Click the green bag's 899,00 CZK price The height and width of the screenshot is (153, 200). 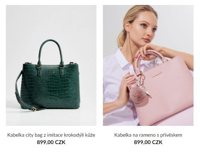point(51,142)
